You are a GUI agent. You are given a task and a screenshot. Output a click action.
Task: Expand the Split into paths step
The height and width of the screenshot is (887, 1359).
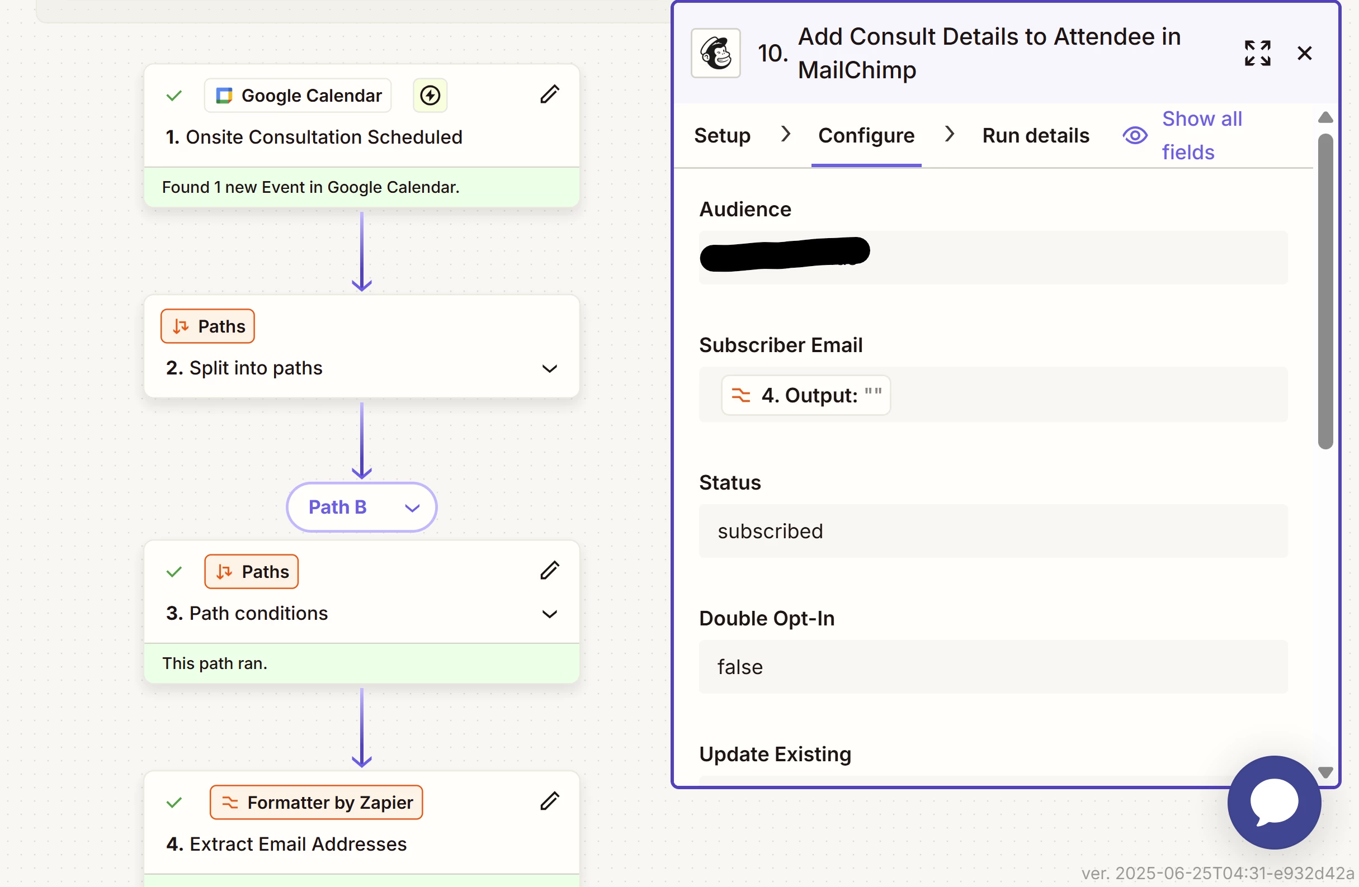pos(549,369)
